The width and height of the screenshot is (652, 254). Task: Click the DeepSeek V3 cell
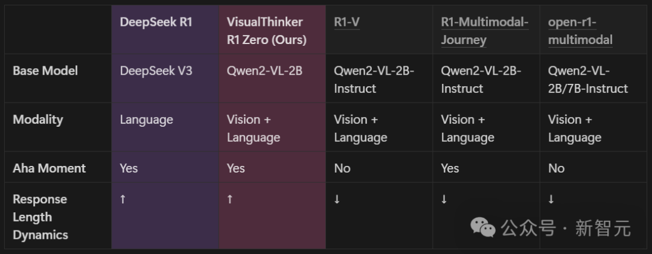click(156, 71)
